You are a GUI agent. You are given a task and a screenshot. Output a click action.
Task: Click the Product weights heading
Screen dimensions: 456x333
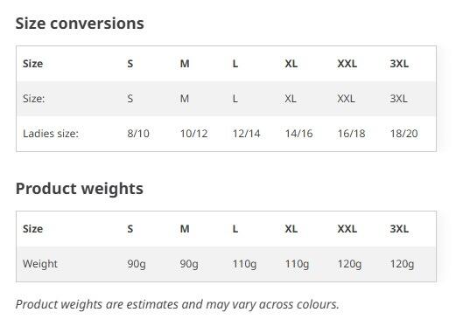pos(80,189)
